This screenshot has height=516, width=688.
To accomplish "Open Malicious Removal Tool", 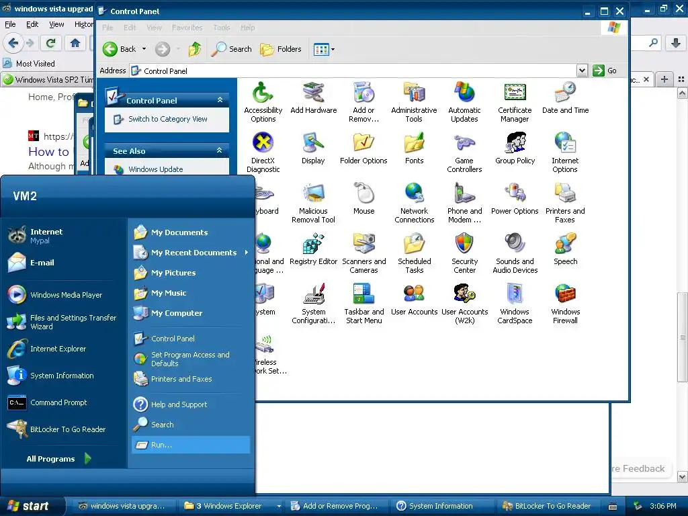I will coord(313,203).
